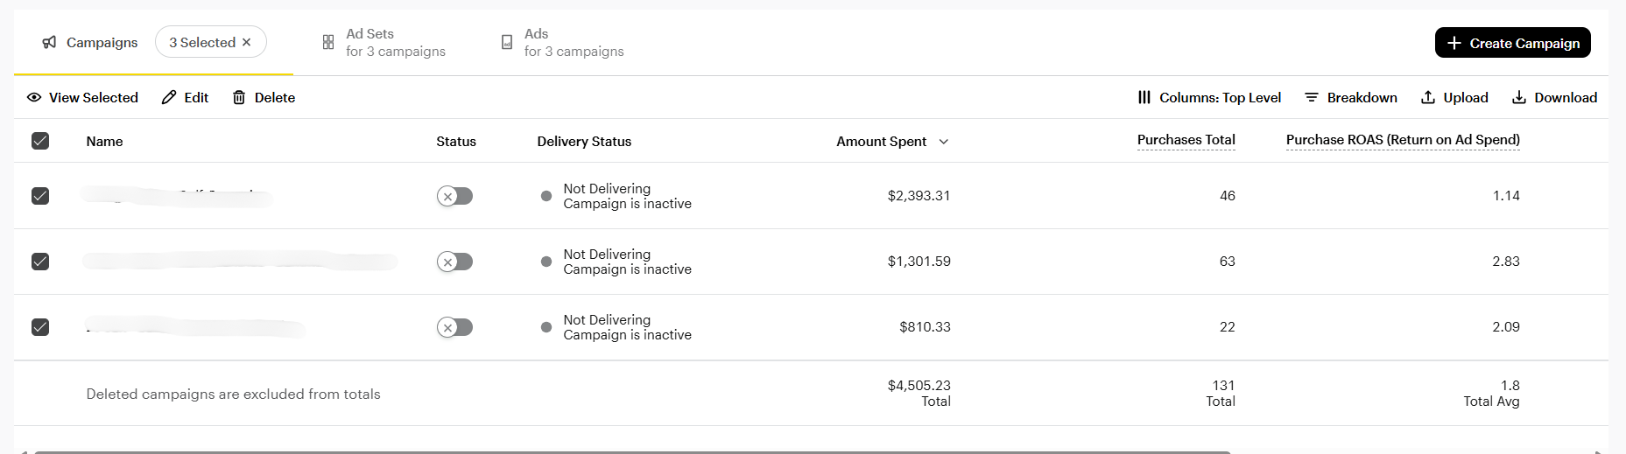Click the Delete trash icon
The image size is (1626, 454).
click(239, 97)
